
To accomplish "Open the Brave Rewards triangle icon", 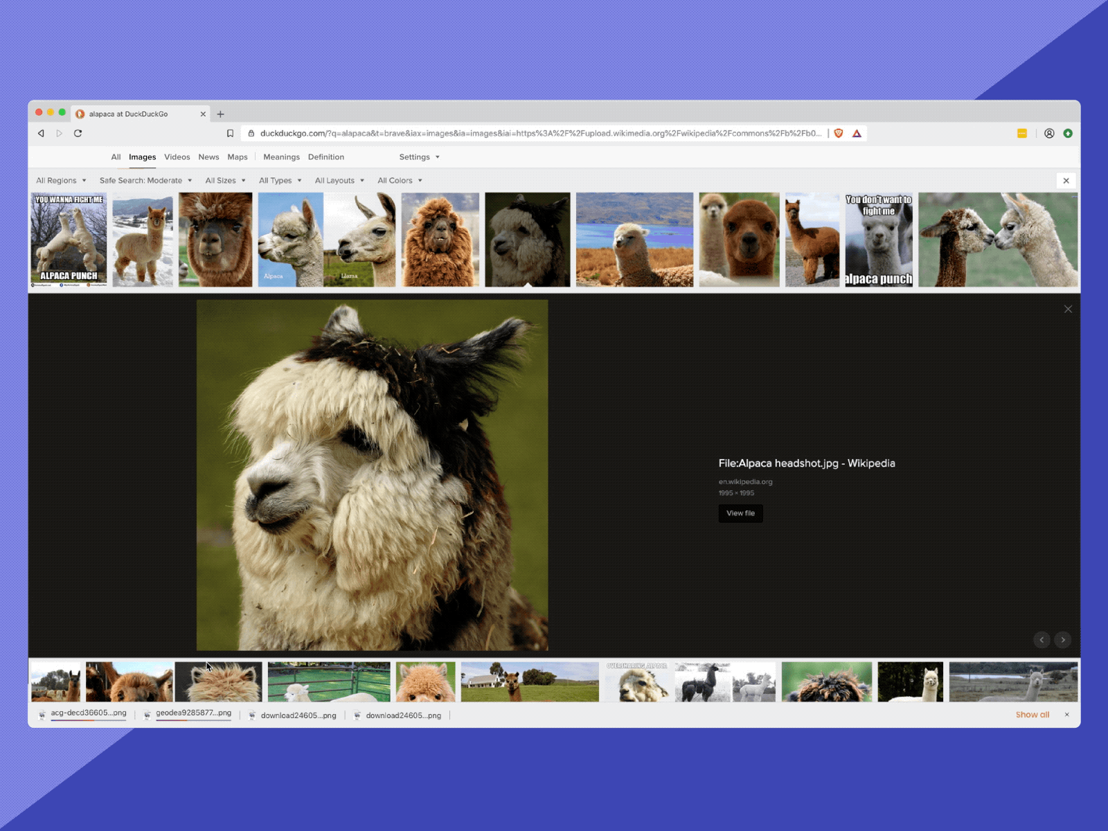I will pos(857,133).
